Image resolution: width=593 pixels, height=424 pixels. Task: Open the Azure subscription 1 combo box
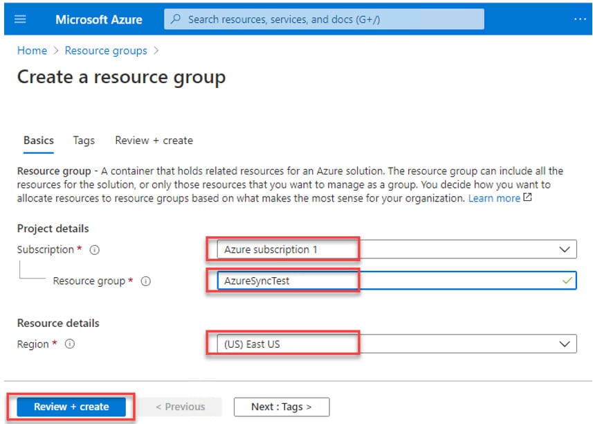pyautogui.click(x=396, y=249)
